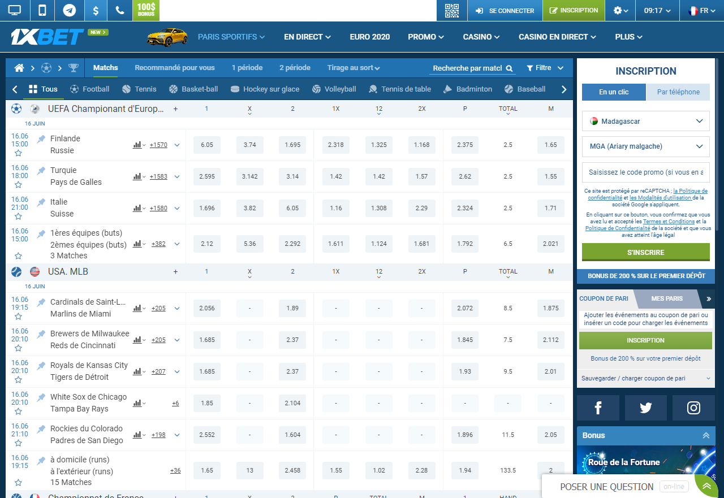The width and height of the screenshot is (724, 498).
Task: Open +1570 more markets for Finlande Russie
Action: coord(158,145)
